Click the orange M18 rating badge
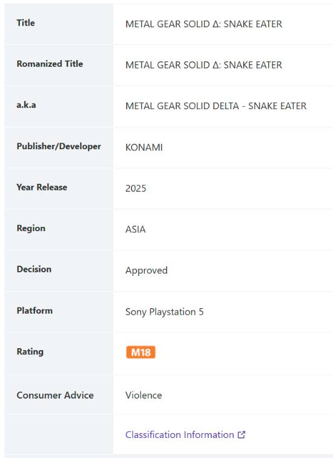 140,352
